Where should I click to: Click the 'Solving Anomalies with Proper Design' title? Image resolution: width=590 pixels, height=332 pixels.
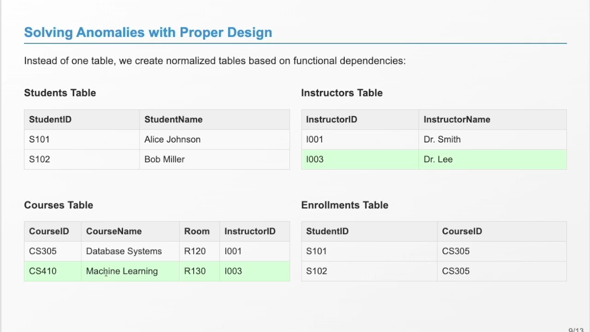point(148,32)
